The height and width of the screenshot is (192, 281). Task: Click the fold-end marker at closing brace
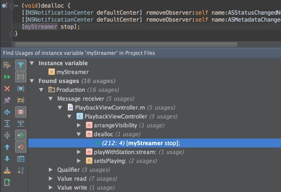click(12, 33)
